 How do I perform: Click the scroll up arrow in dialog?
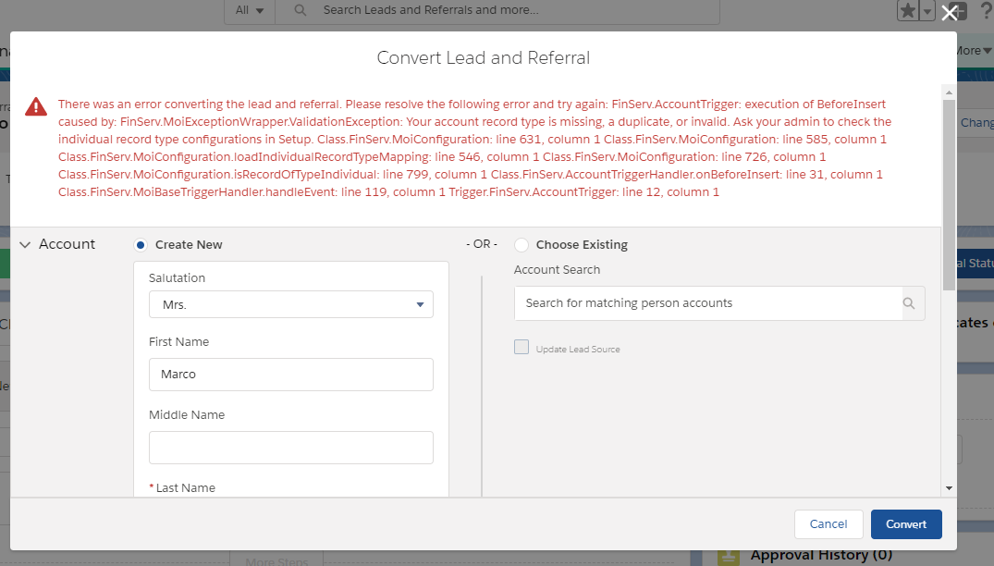coord(948,92)
